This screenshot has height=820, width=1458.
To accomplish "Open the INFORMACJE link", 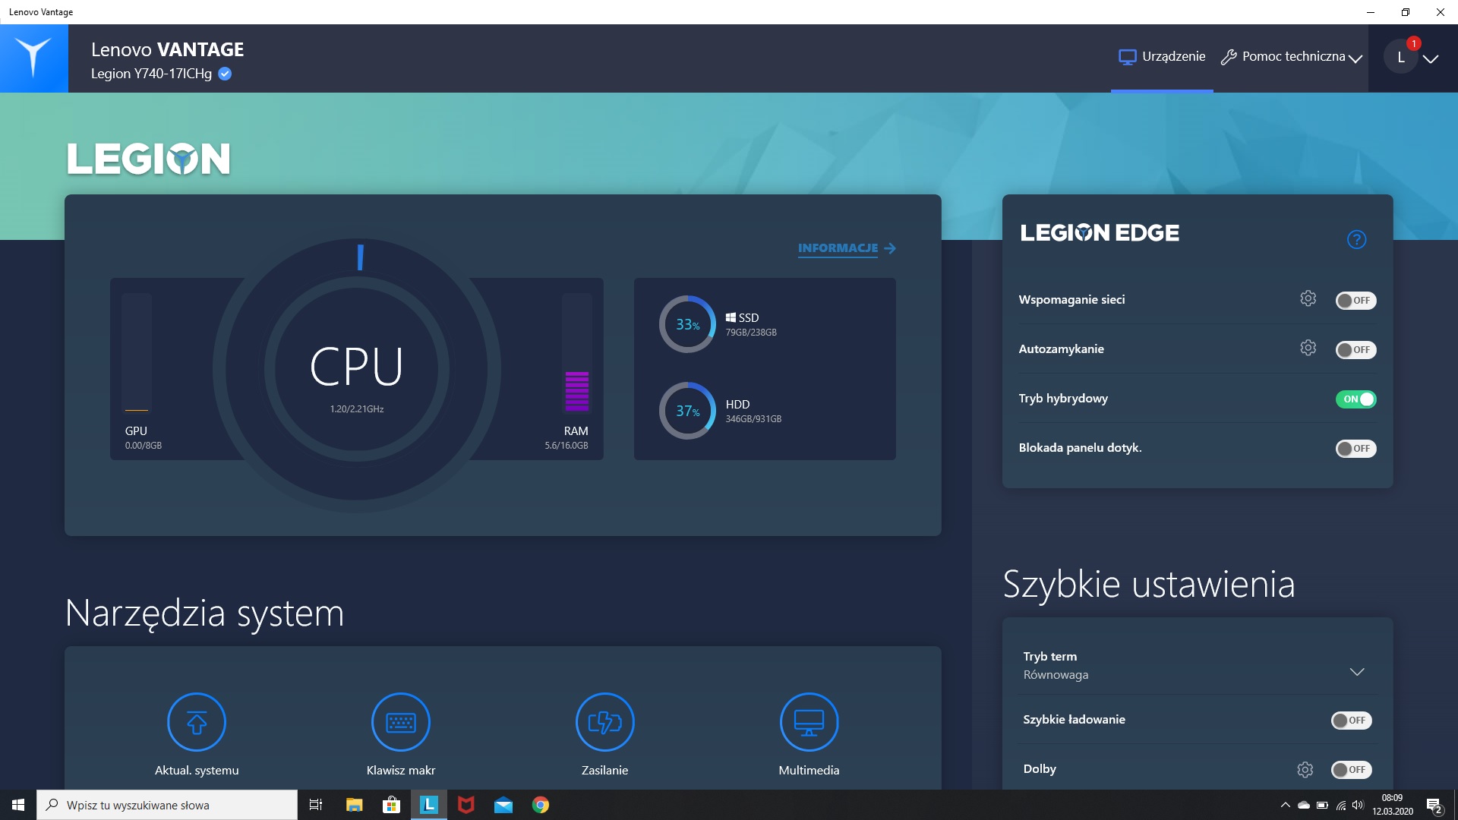I will pyautogui.click(x=838, y=248).
